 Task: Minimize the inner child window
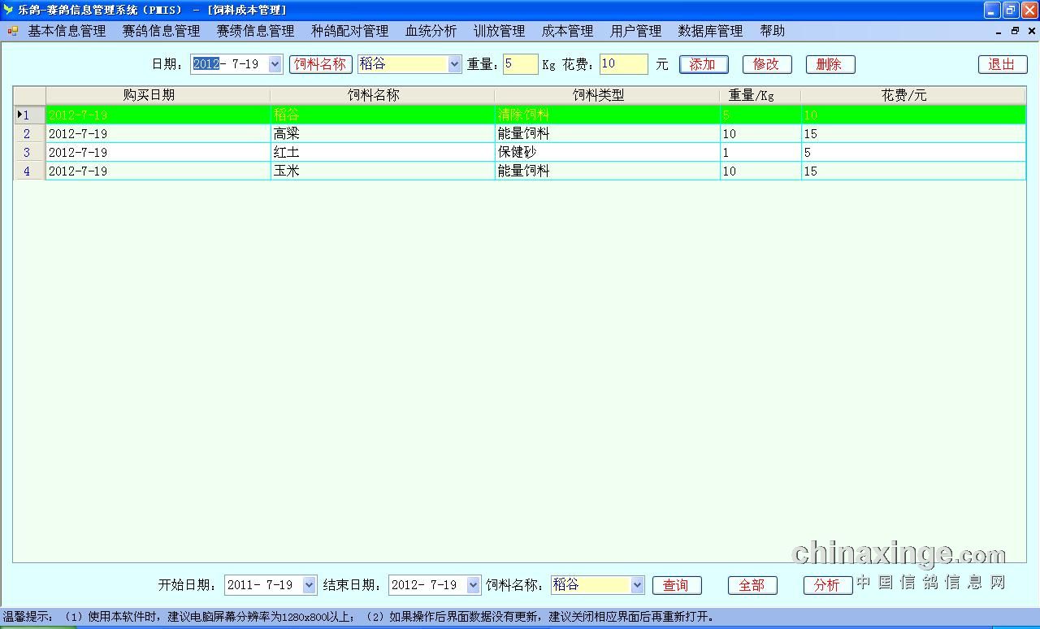[x=999, y=31]
